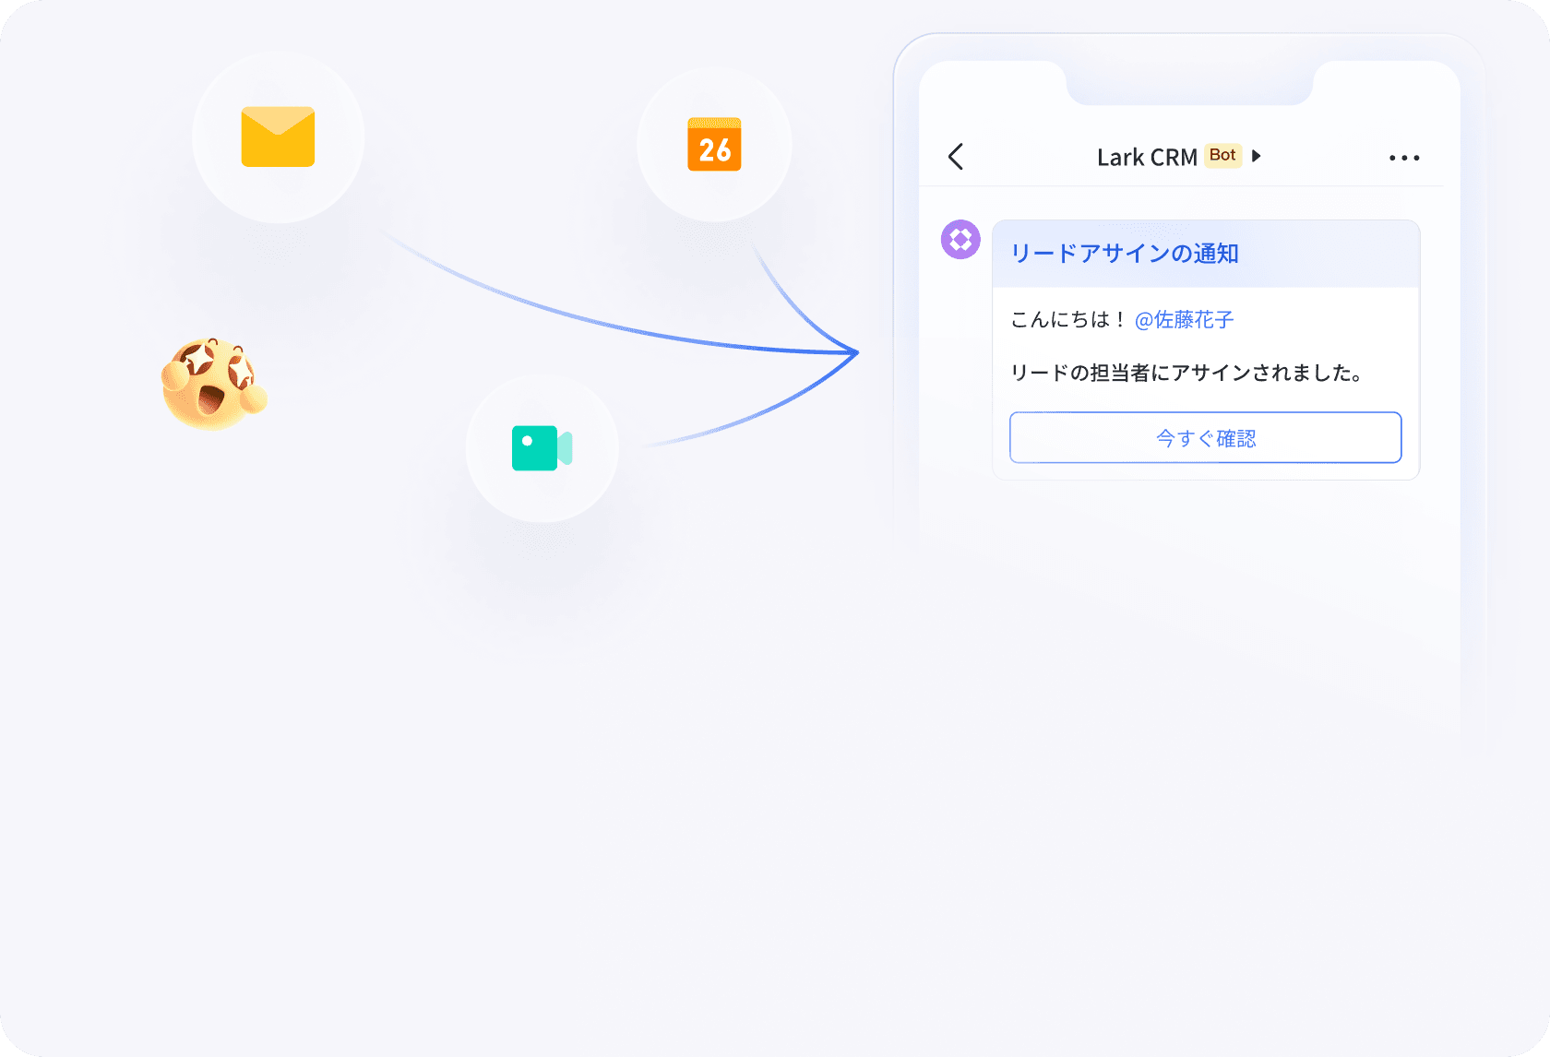Open the orange calendar icon showing 26

coord(714,144)
